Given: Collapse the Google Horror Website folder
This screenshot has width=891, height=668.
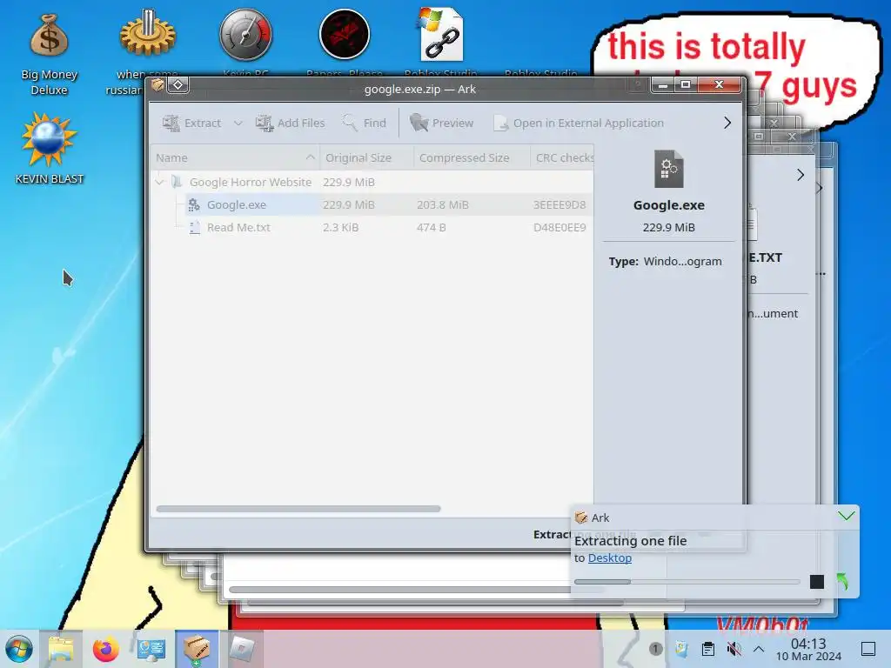Looking at the screenshot, I should pyautogui.click(x=160, y=183).
